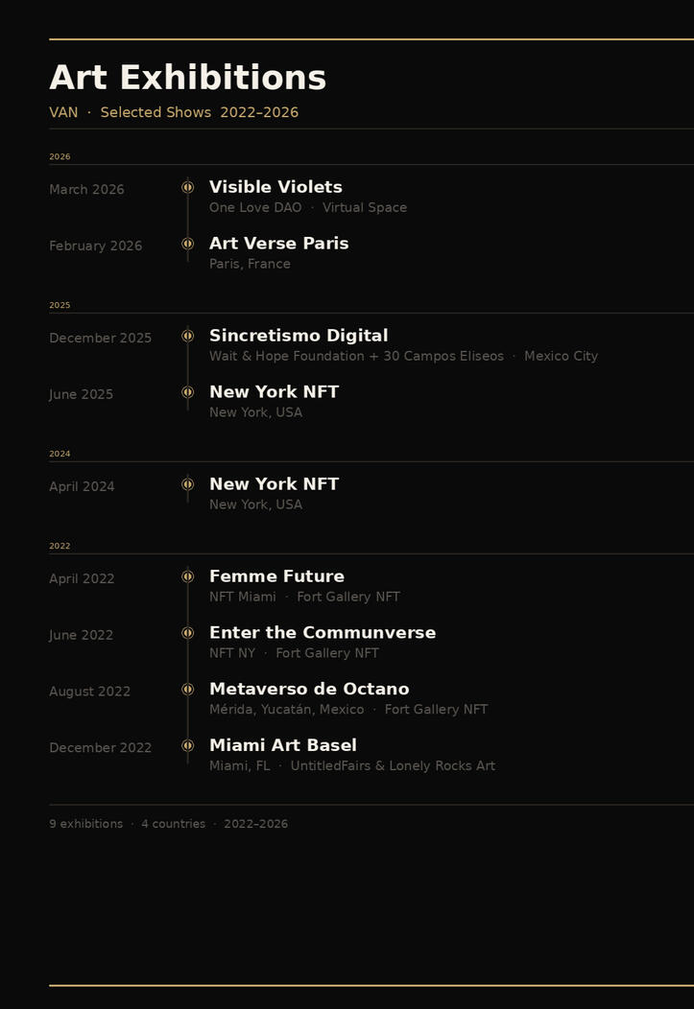Click the Art Exhibitions page heading

pyautogui.click(x=187, y=78)
